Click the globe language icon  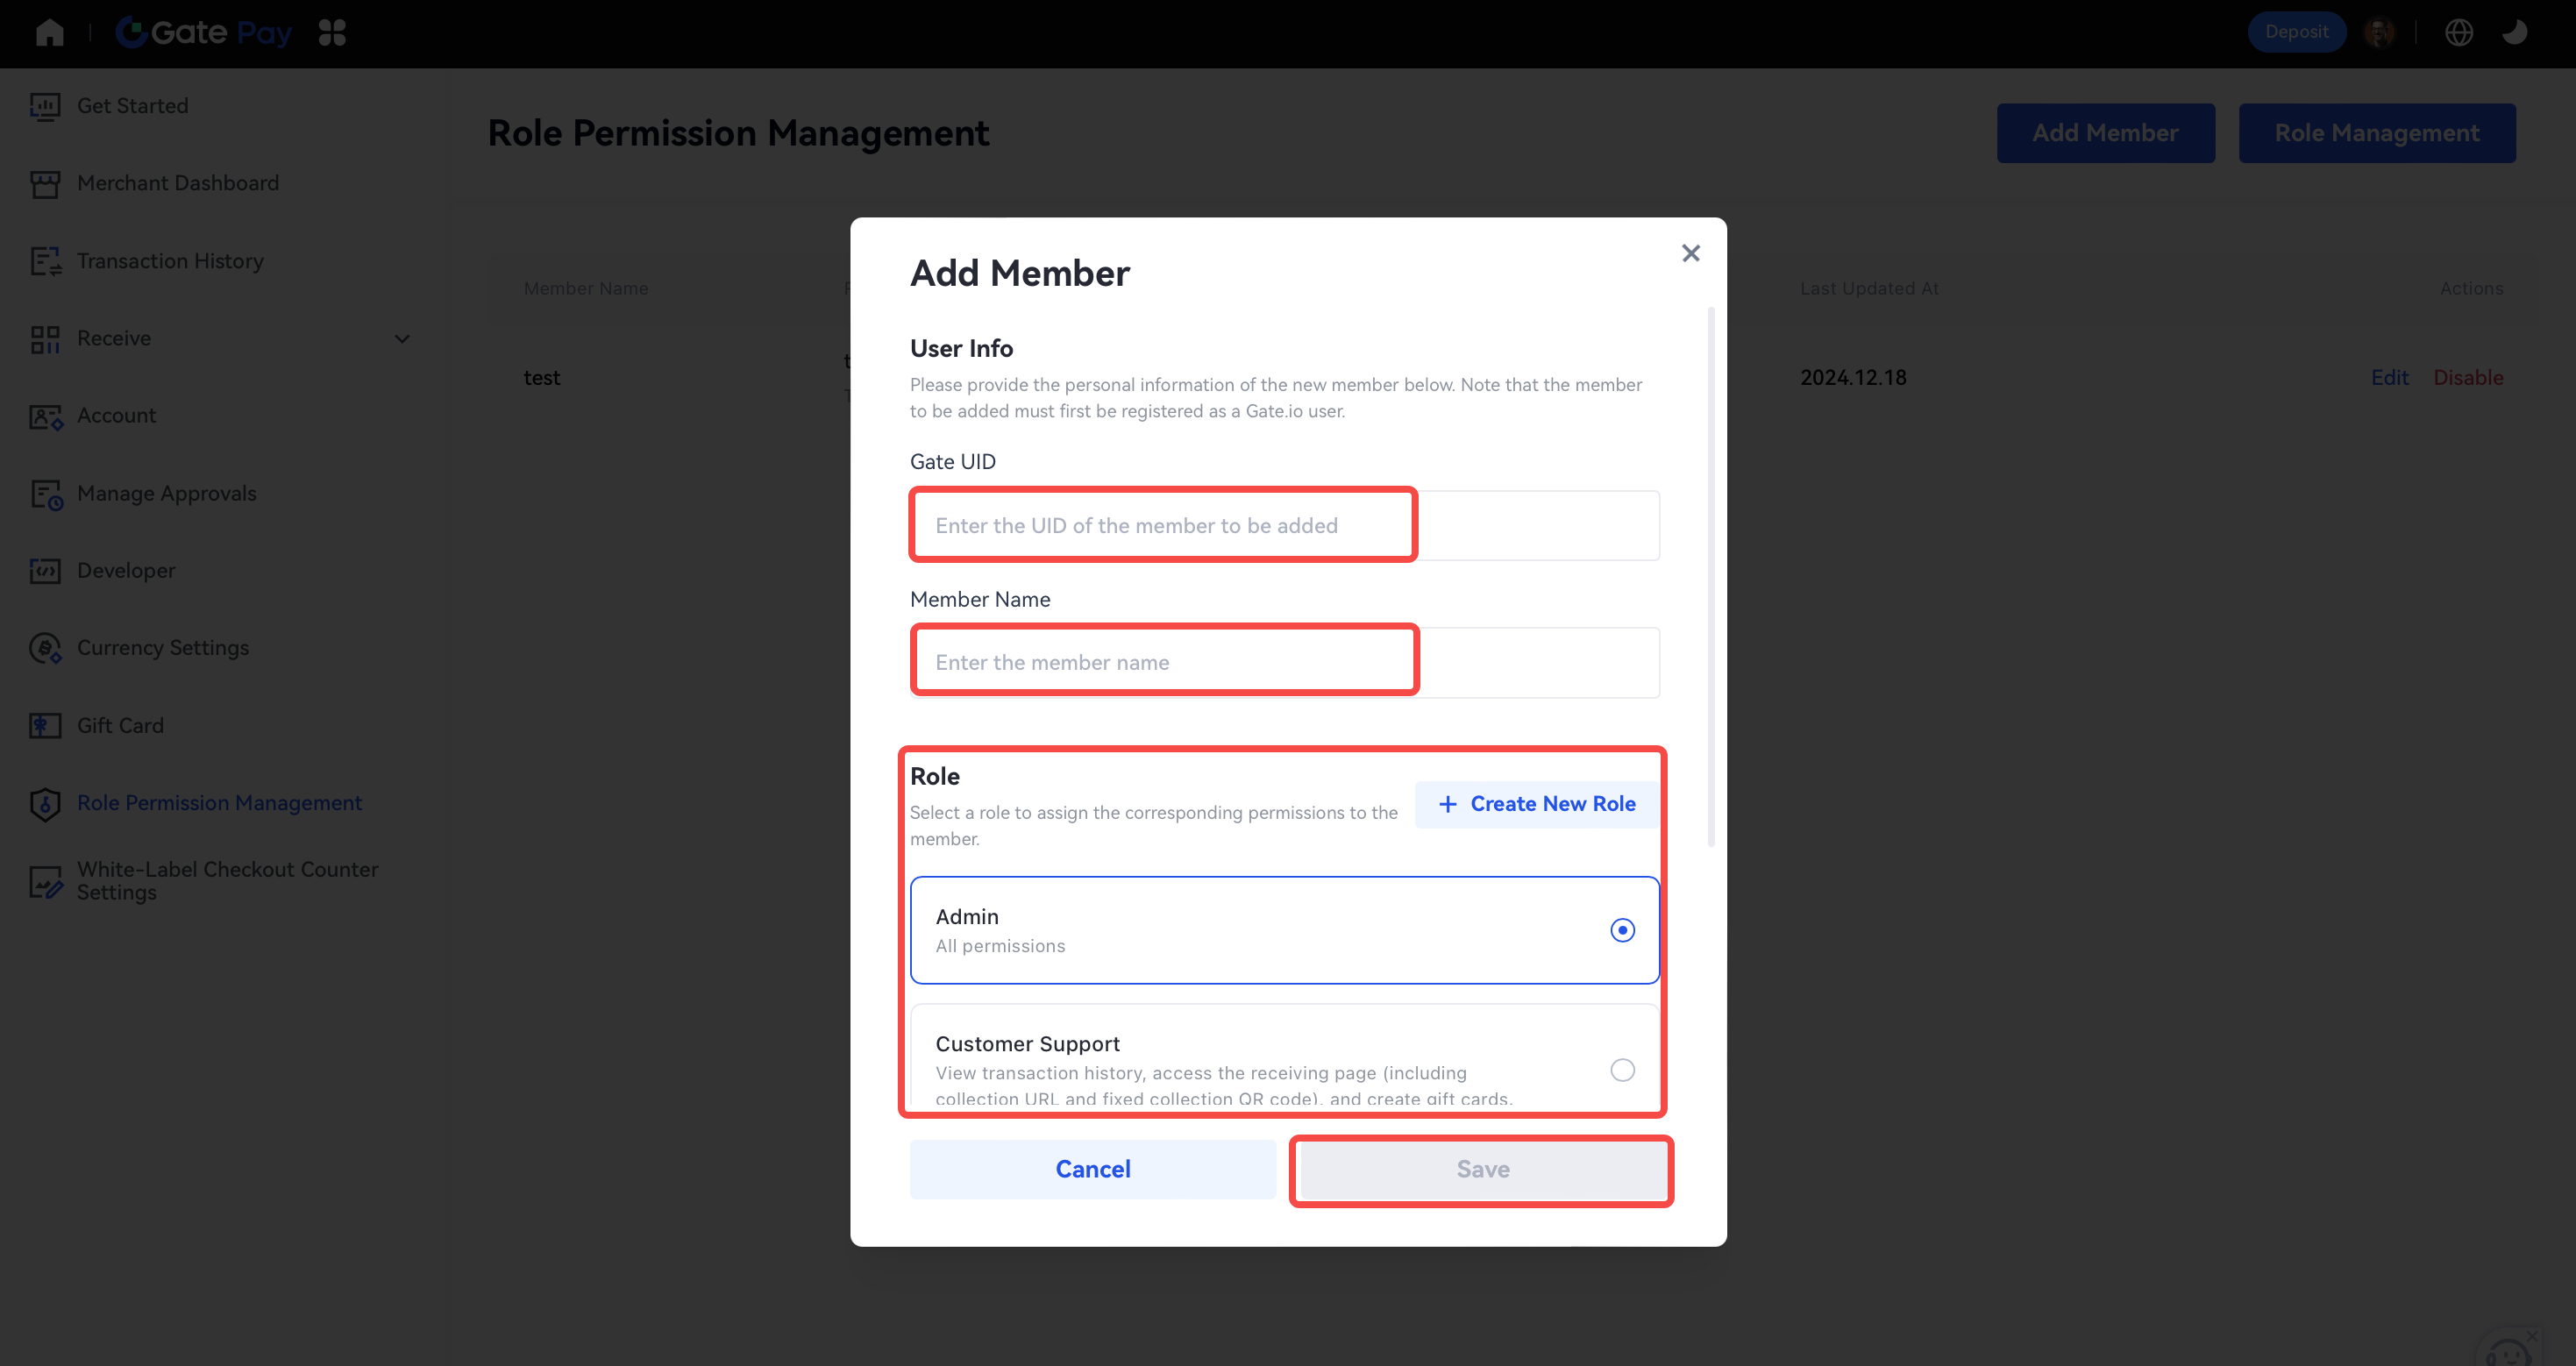pos(2459,33)
